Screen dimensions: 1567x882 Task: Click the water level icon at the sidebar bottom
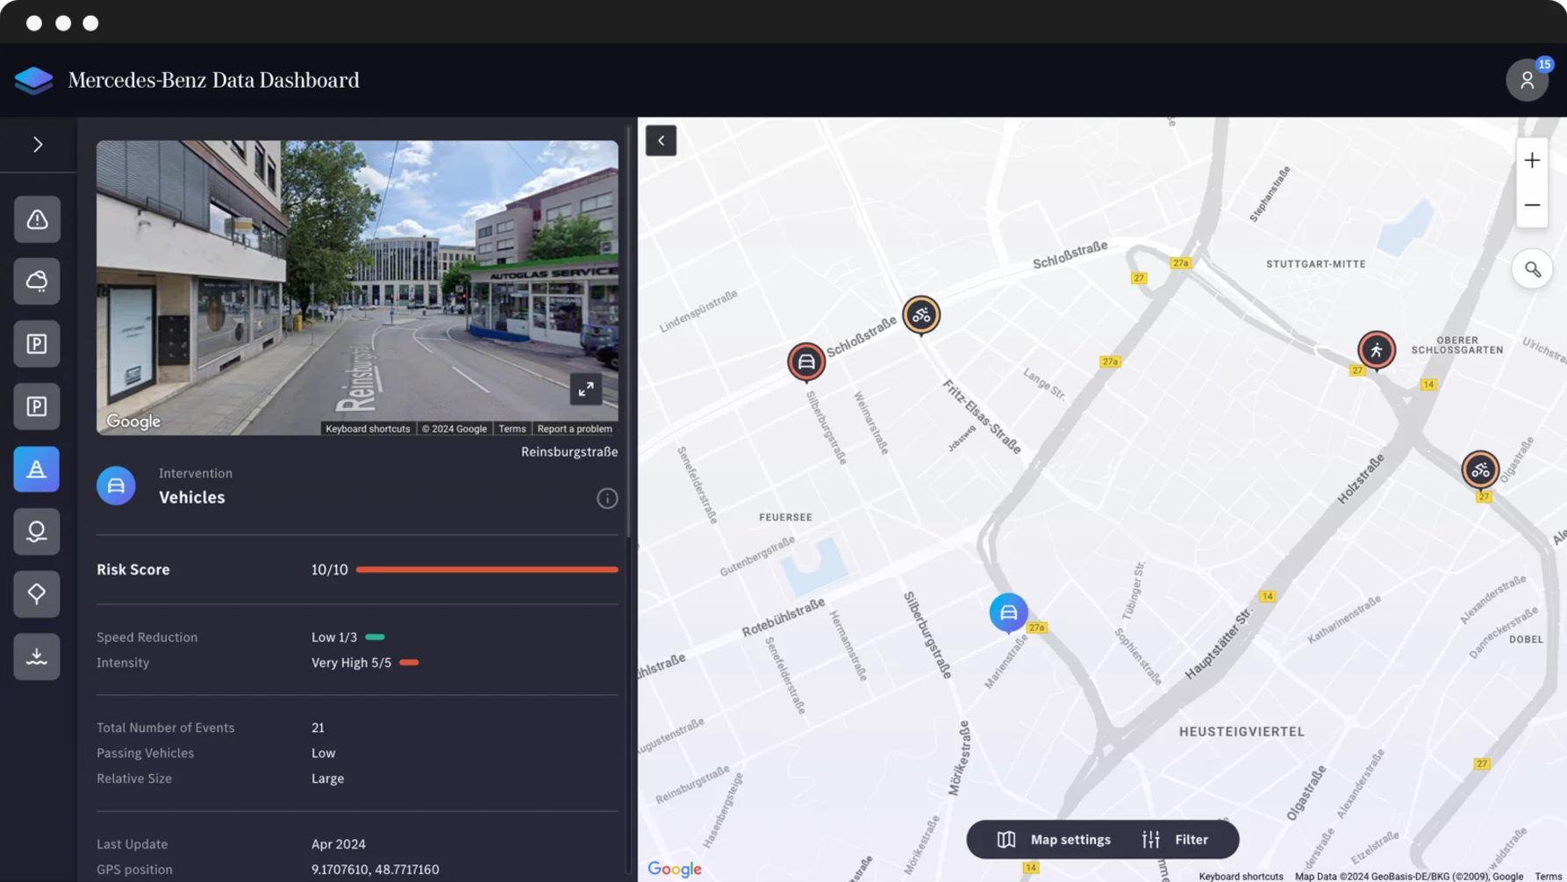click(36, 656)
